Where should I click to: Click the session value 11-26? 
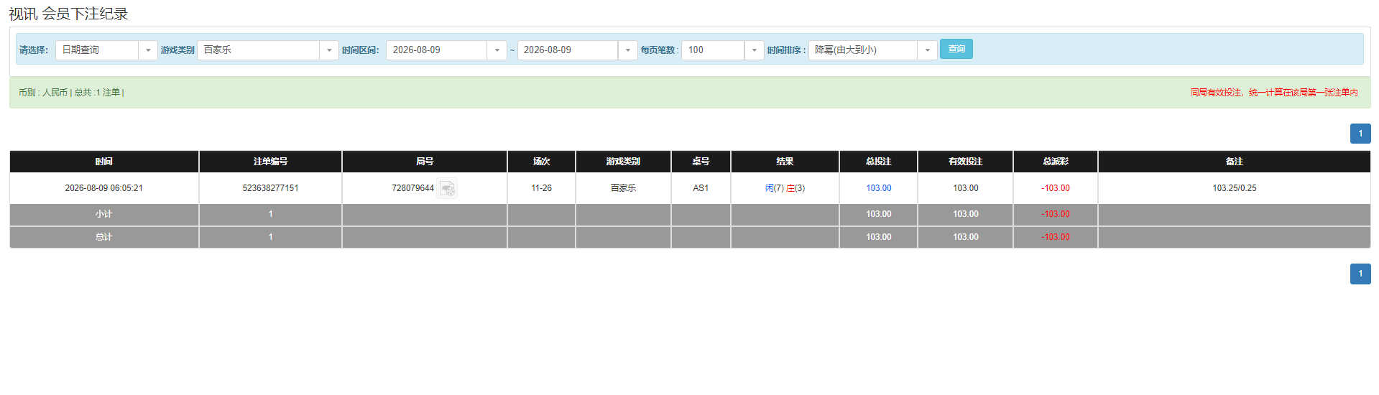[x=541, y=188]
